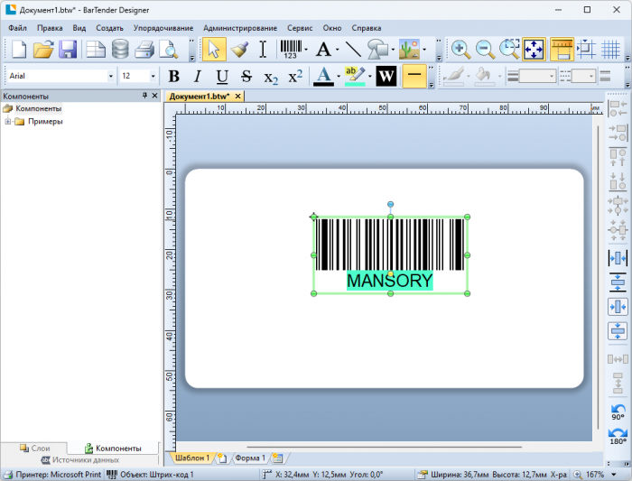Select the picture insertion tool
632x481 pixels.
click(409, 50)
